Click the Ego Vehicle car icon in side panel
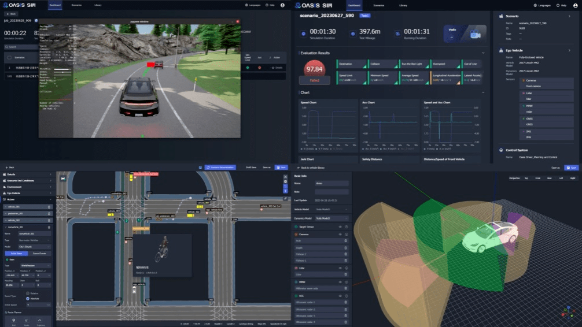 click(x=501, y=50)
